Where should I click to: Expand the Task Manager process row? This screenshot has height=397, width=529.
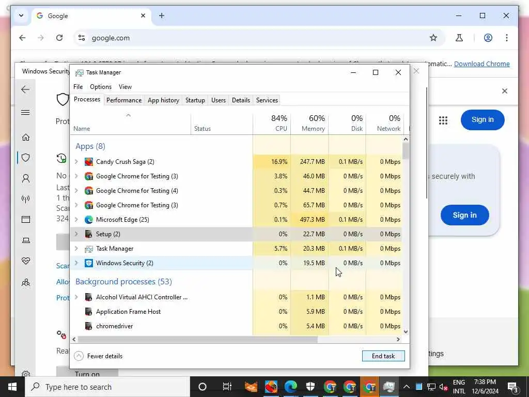click(x=76, y=249)
